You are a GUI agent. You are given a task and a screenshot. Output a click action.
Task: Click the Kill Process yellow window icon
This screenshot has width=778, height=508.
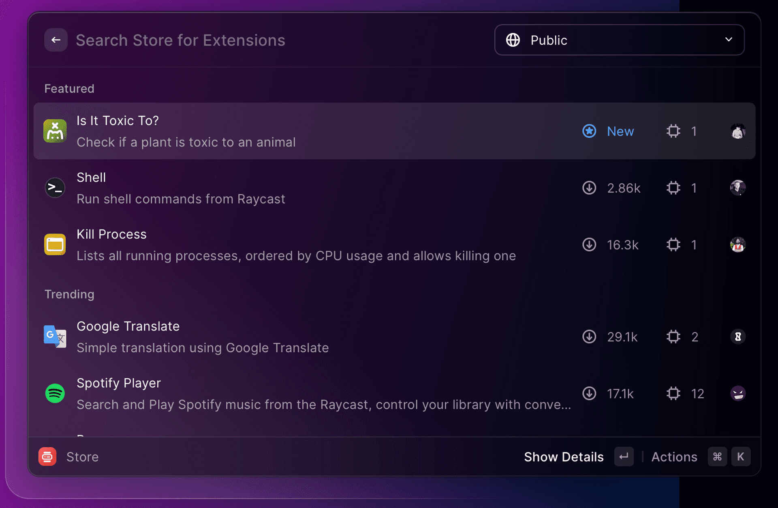pyautogui.click(x=55, y=244)
